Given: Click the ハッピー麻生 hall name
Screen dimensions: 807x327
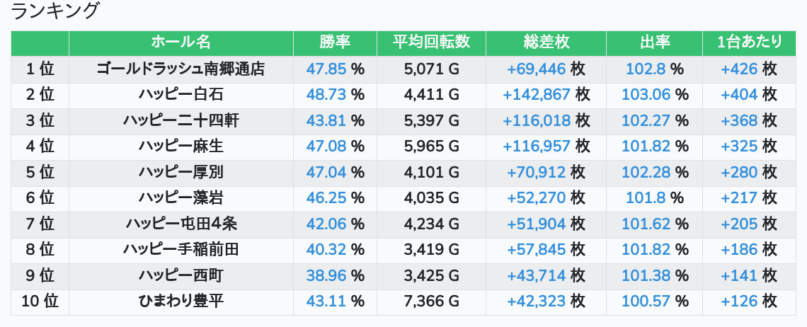Looking at the screenshot, I should tap(181, 147).
